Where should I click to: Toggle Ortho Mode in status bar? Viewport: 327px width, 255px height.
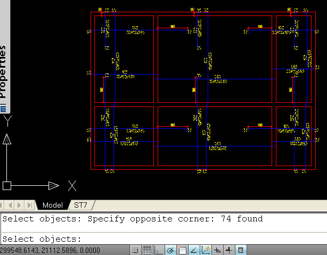[159, 250]
